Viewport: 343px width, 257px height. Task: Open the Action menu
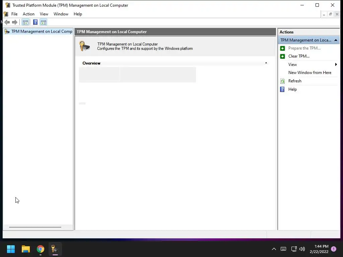click(29, 14)
